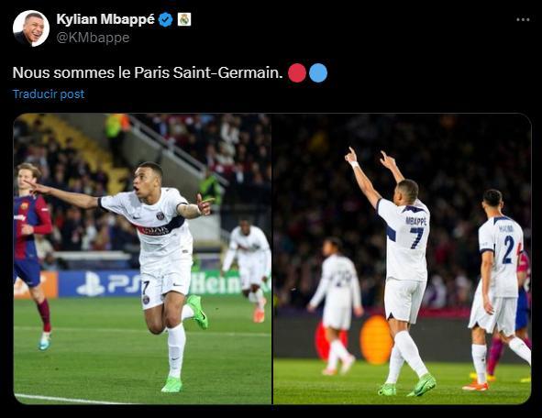Viewport: 542px width, 418px height.
Task: Click the Kylian Mbappé display name
Action: coord(105,19)
